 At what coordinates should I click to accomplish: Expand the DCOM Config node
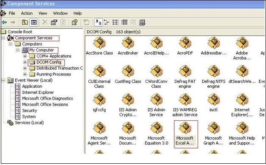[x=25, y=62]
